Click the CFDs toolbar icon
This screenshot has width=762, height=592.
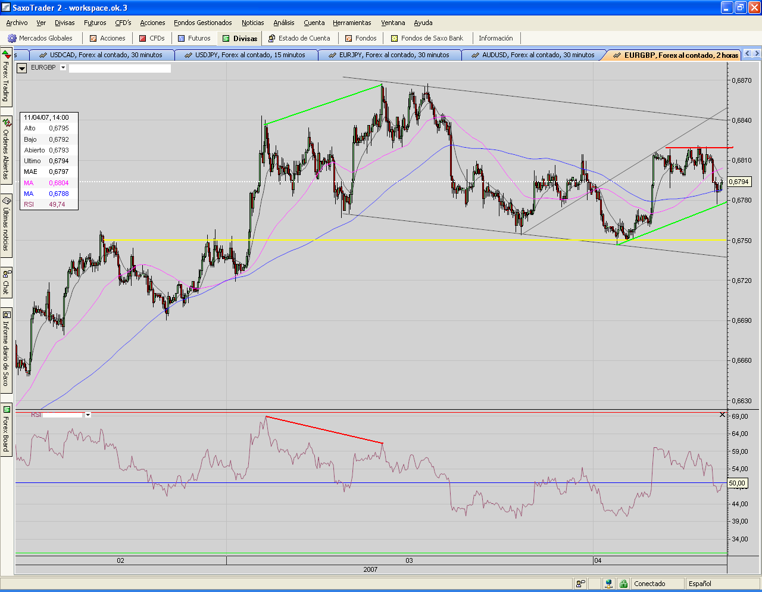tap(143, 38)
